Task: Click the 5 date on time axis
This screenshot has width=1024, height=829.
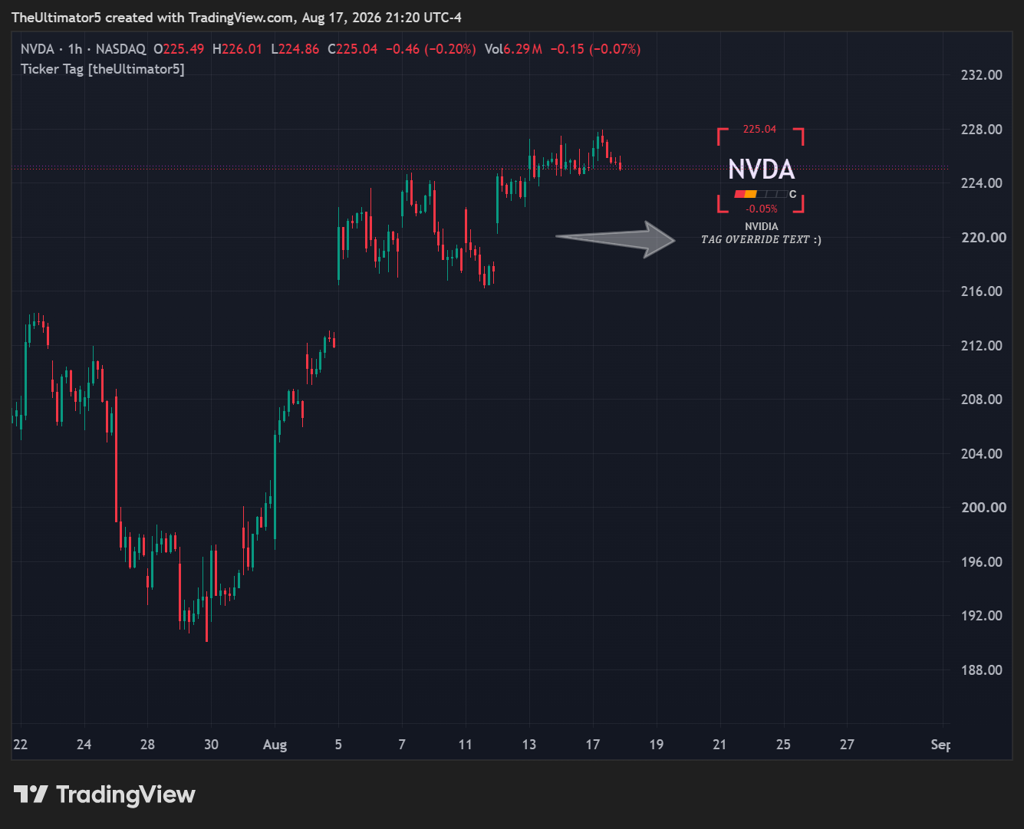Action: (338, 745)
